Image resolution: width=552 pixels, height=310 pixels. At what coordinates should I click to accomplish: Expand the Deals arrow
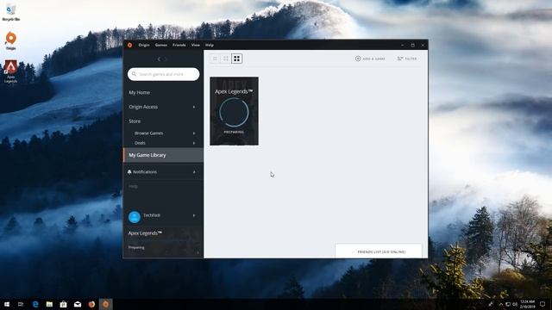[x=194, y=143]
